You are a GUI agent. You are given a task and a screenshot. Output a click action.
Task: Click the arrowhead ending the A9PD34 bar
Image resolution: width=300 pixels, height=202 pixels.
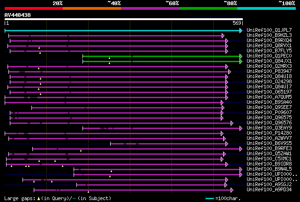tap(232, 190)
